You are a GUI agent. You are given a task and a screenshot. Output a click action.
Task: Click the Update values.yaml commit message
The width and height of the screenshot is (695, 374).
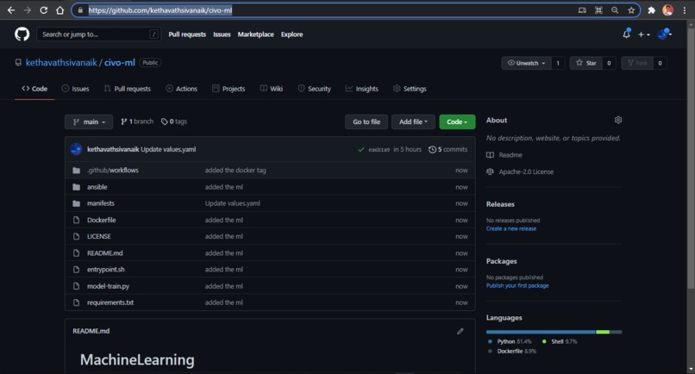[x=168, y=149]
